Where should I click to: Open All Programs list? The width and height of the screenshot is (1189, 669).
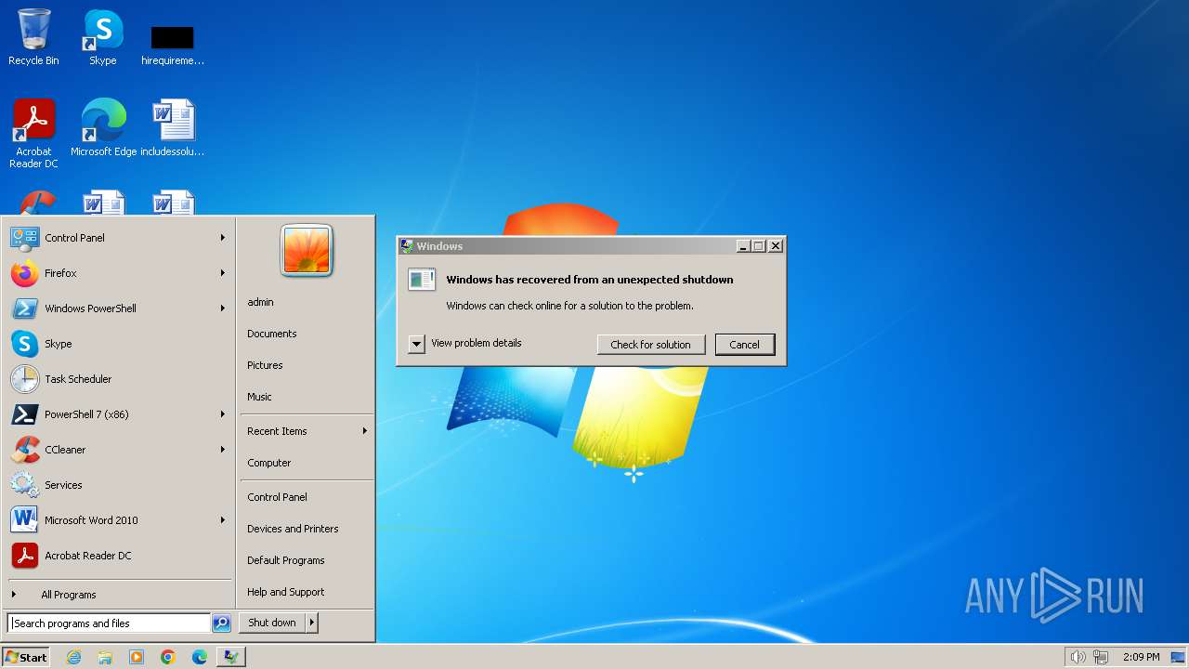pyautogui.click(x=67, y=595)
